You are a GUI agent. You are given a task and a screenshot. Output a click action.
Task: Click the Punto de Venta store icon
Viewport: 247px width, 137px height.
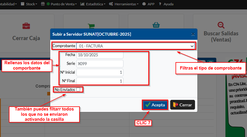[43, 4]
